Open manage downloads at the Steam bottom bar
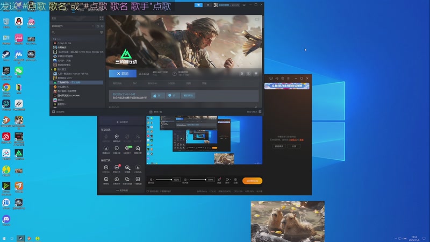 click(x=156, y=112)
